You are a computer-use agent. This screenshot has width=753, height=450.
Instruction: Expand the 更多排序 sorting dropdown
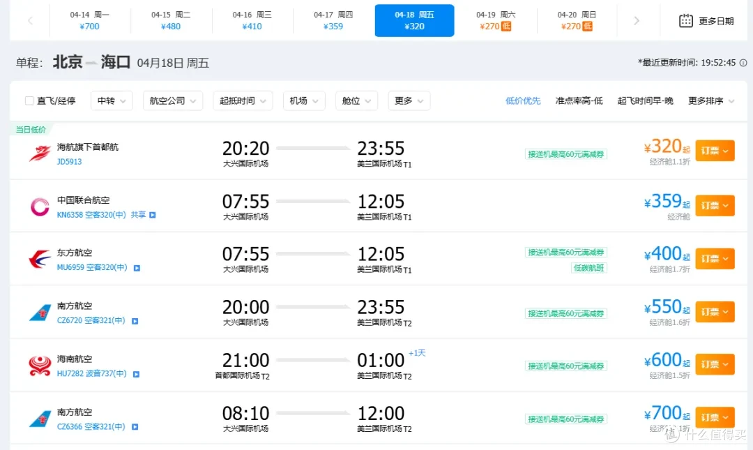click(x=711, y=100)
